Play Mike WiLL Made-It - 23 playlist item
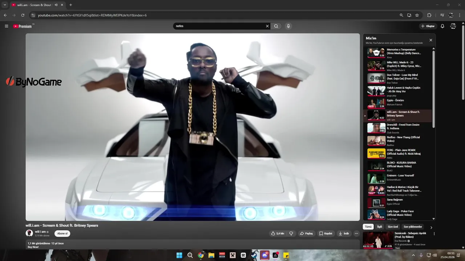 pyautogui.click(x=398, y=66)
